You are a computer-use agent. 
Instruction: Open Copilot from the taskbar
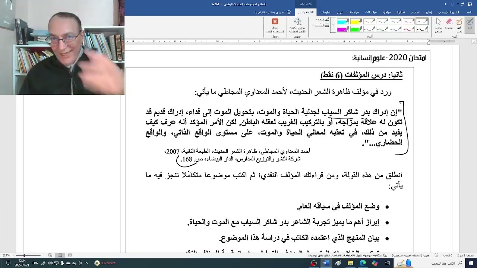click(375, 263)
